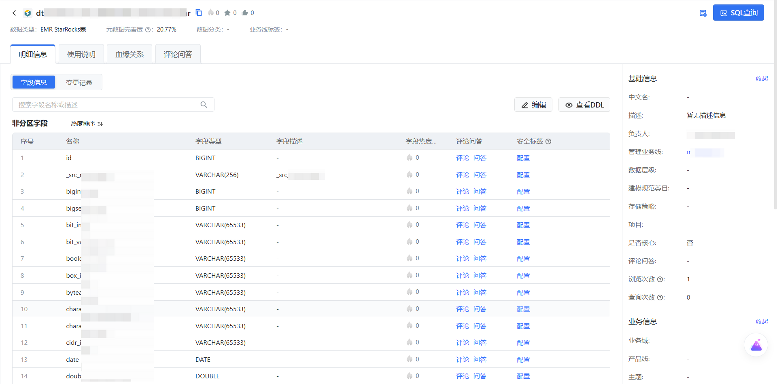Viewport: 777px width, 384px height.
Task: Click 评论 link in row 2
Action: point(463,175)
